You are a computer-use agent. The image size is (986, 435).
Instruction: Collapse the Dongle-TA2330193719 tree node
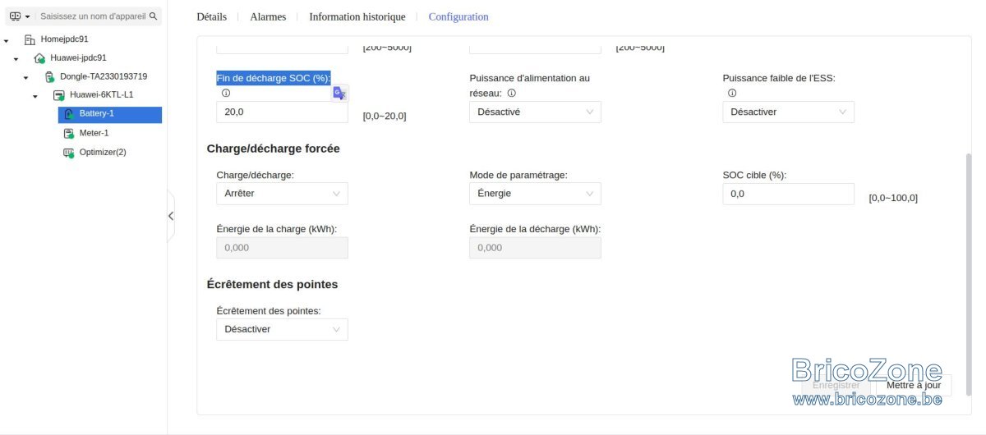(26, 77)
